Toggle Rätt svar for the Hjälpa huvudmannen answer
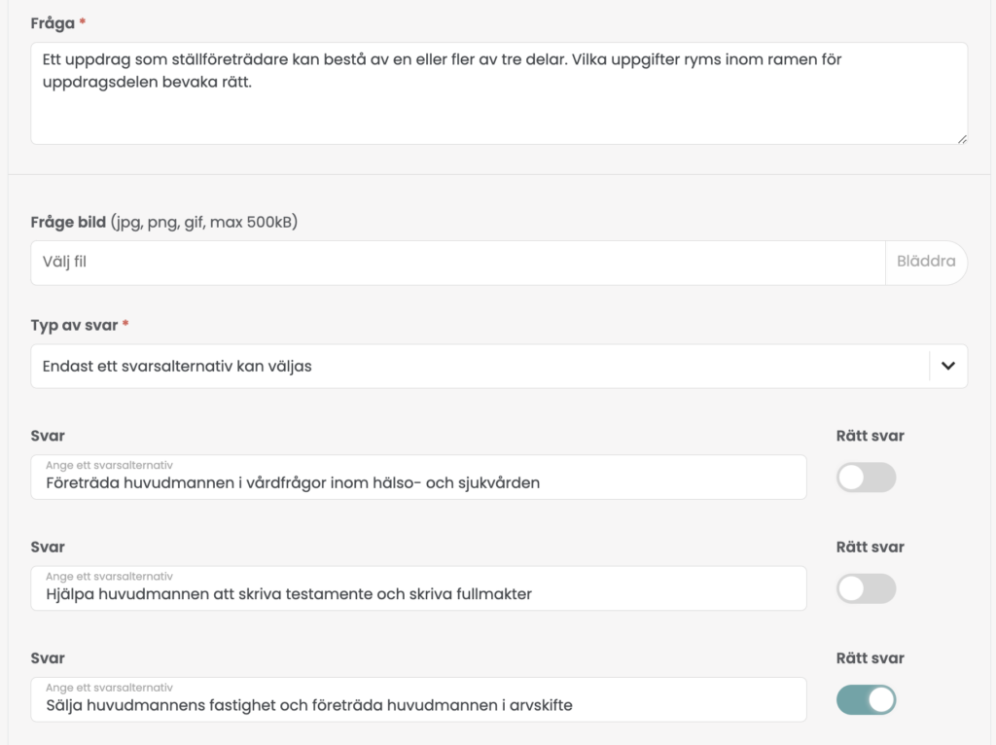Screen dimensions: 996x745 pyautogui.click(x=866, y=588)
